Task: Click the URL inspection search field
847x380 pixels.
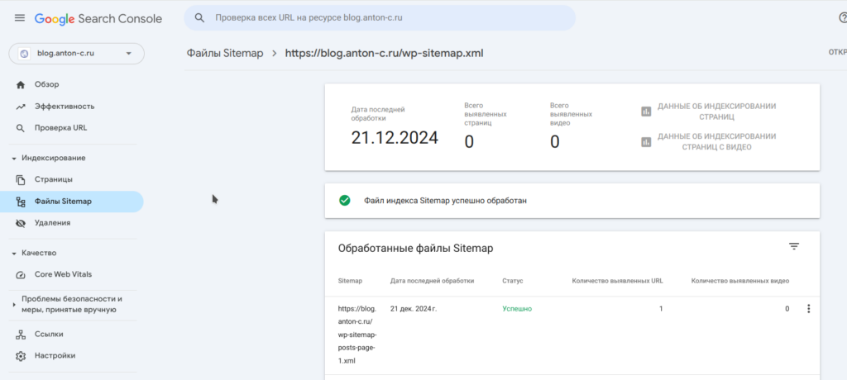Action: [389, 17]
